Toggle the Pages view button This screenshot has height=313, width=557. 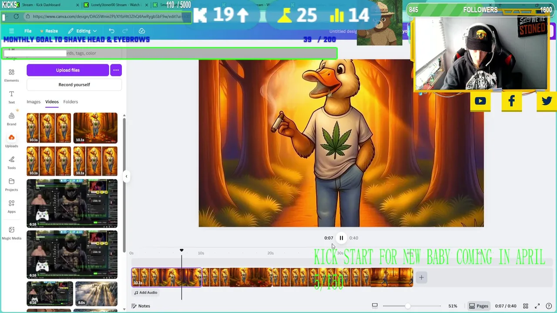(x=478, y=306)
